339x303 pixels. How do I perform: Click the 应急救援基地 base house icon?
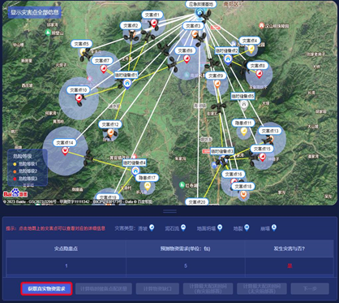[x=200, y=13]
